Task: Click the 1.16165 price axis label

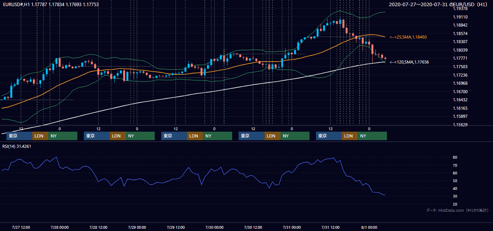Action: [x=460, y=108]
